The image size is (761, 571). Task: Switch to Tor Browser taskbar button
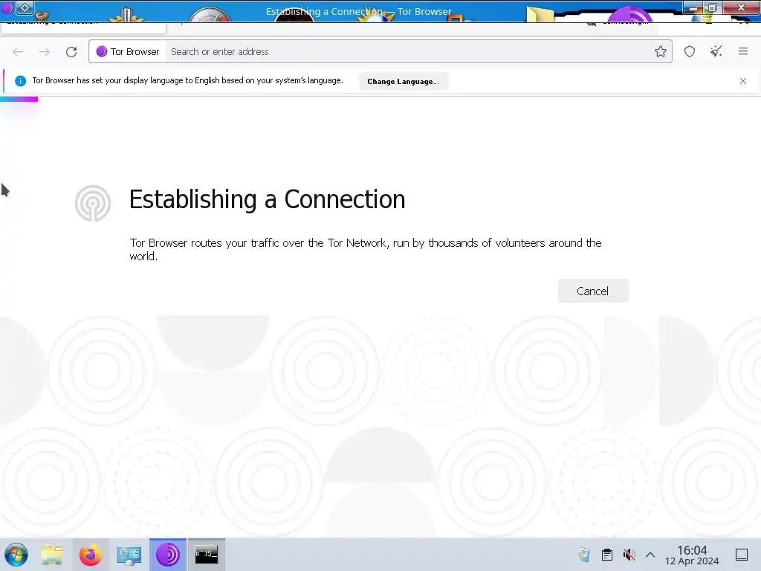tap(167, 555)
